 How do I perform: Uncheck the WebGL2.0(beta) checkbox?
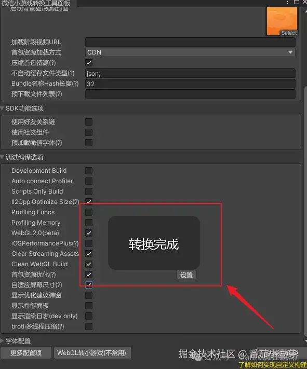point(89,233)
